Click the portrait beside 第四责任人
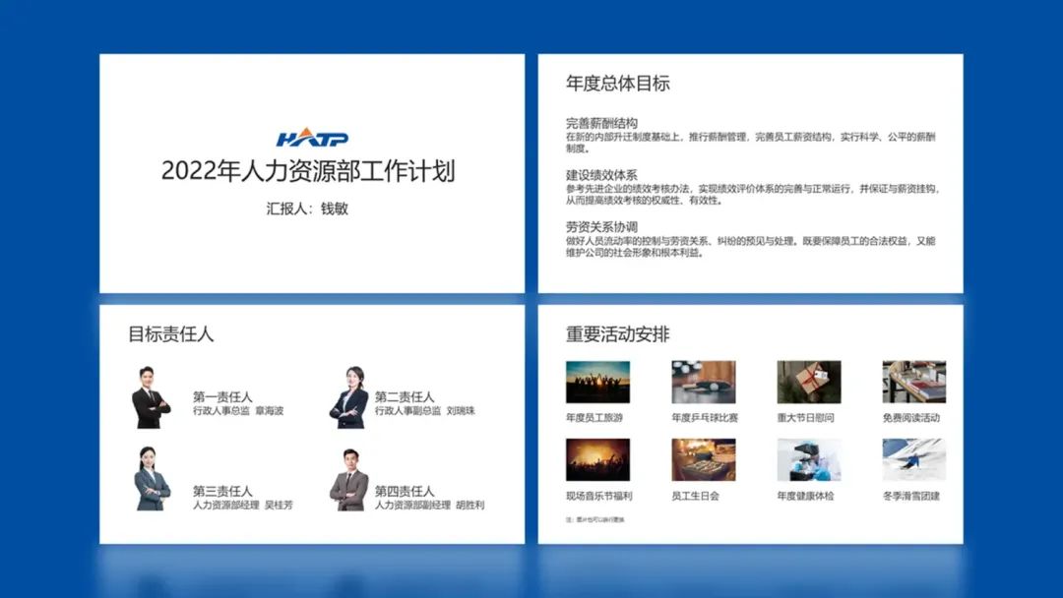 [x=349, y=480]
